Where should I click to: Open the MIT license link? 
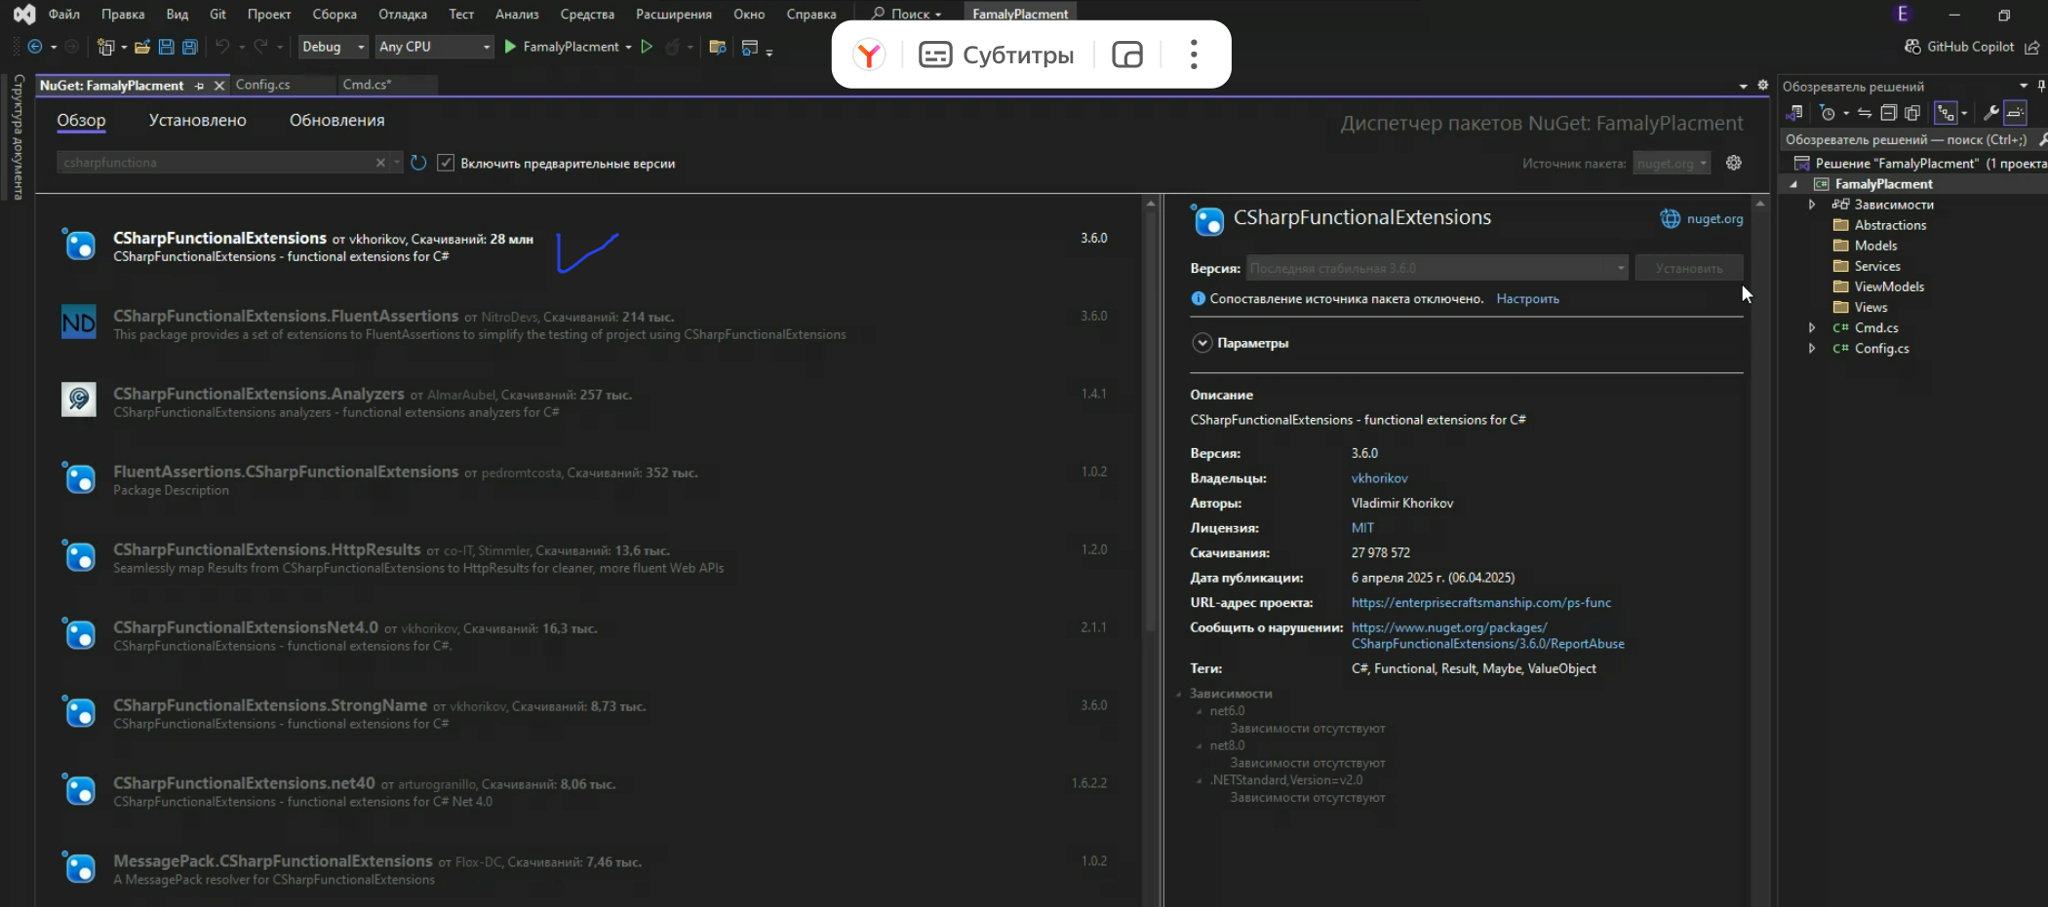coord(1362,528)
